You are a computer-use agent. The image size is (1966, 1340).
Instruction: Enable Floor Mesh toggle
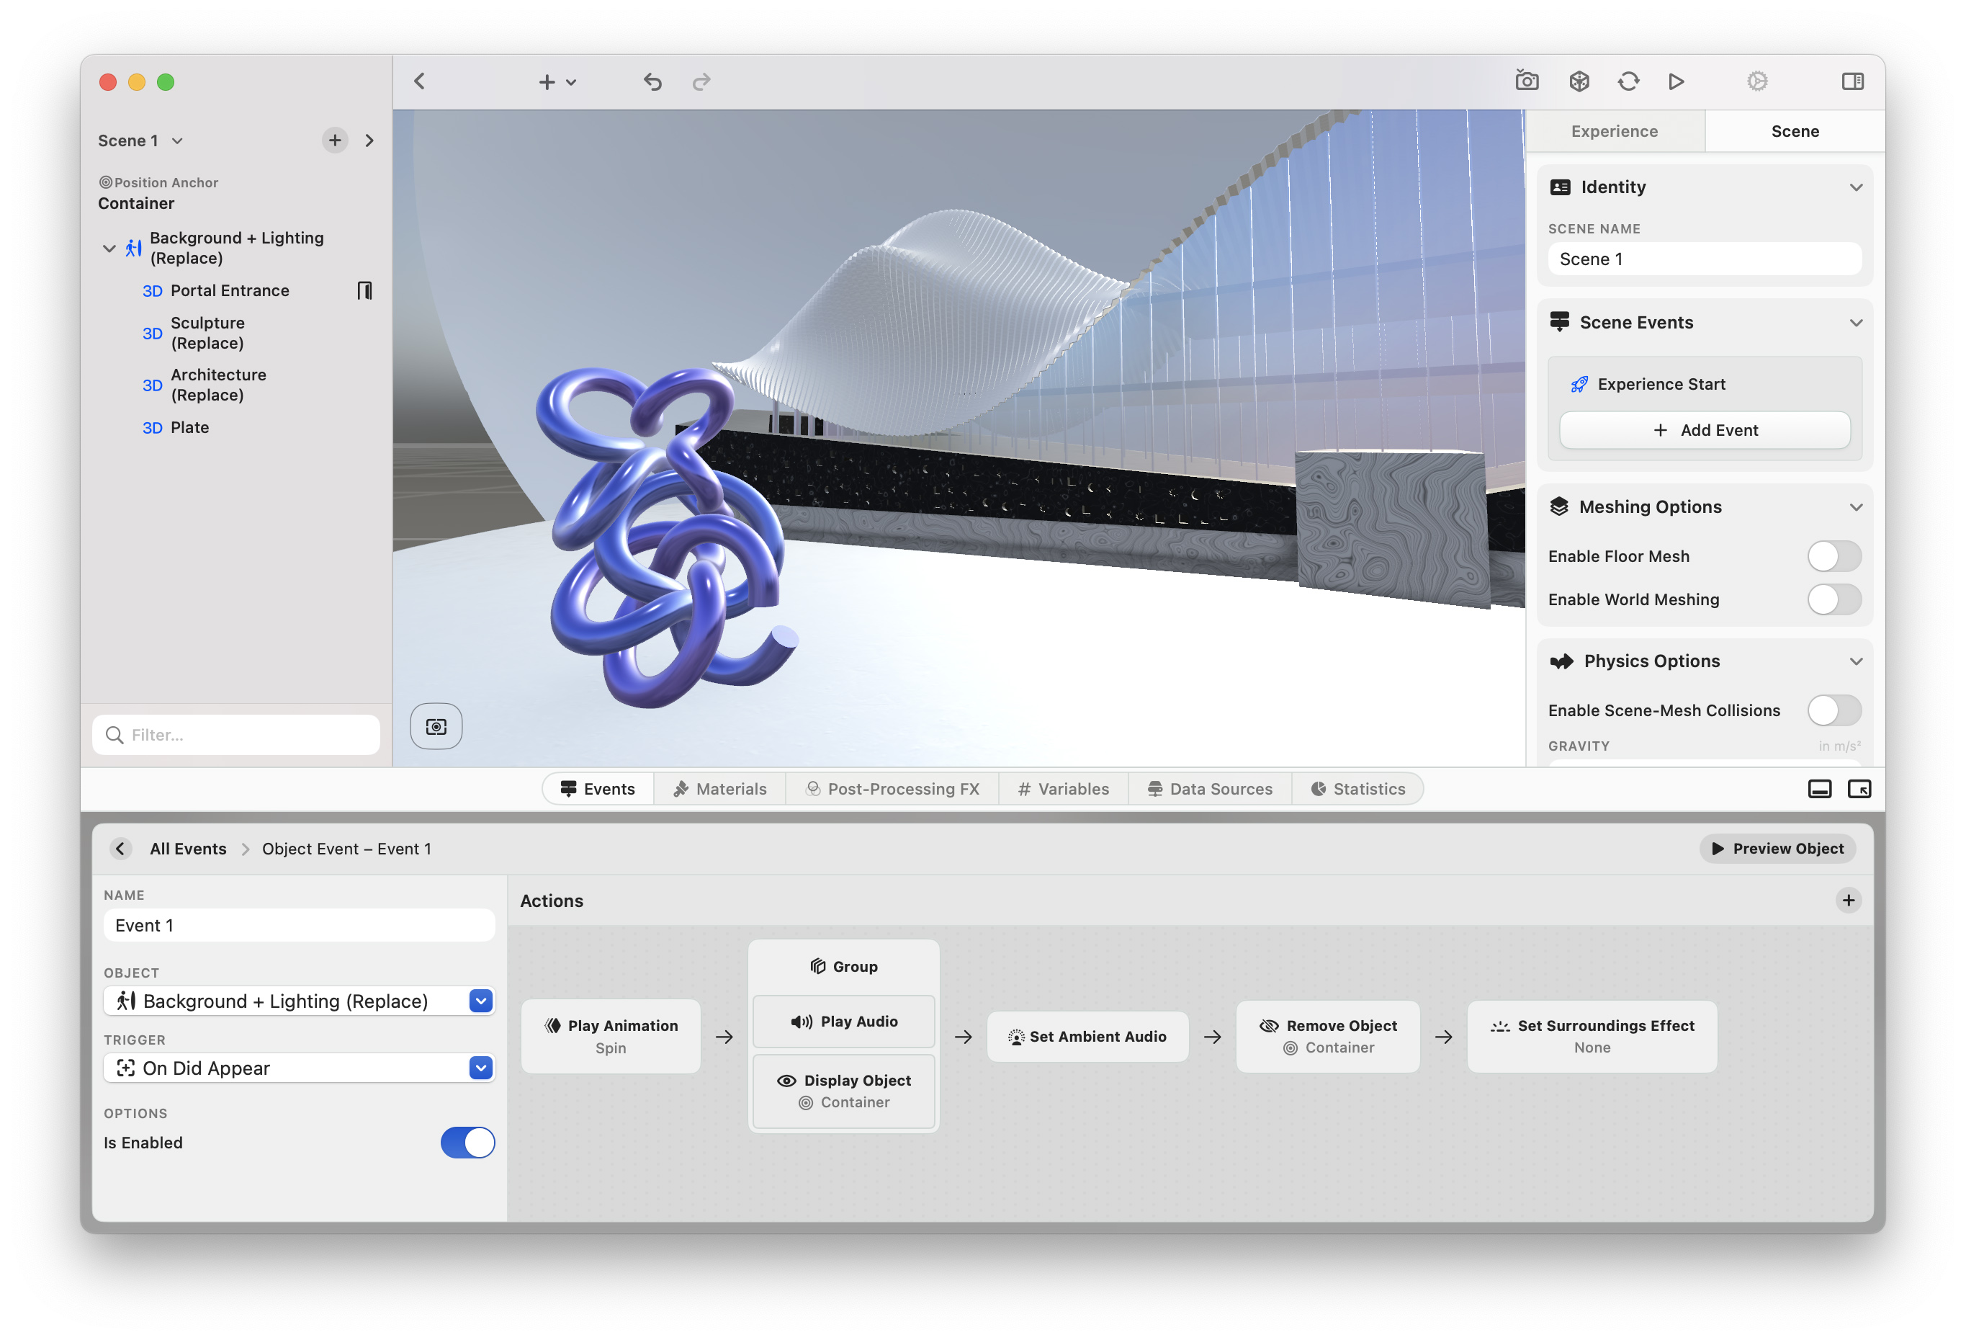tap(1833, 556)
